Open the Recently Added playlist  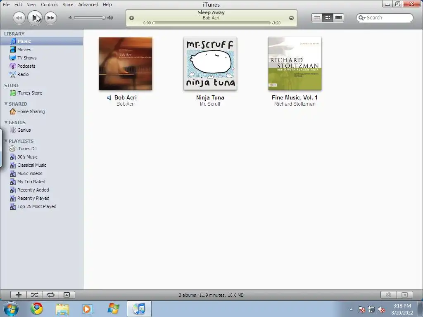42,190
